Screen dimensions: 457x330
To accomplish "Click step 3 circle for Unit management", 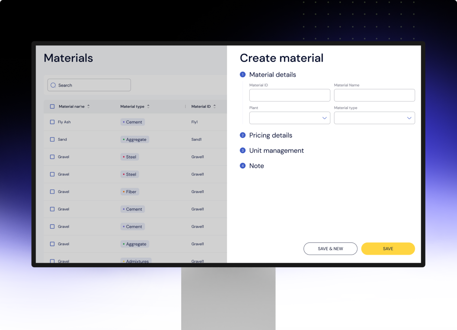I will (x=243, y=151).
